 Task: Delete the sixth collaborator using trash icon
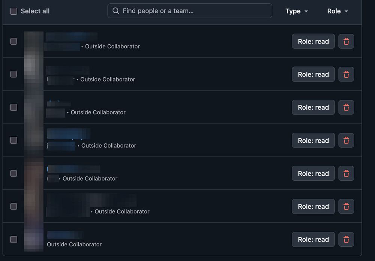346,207
